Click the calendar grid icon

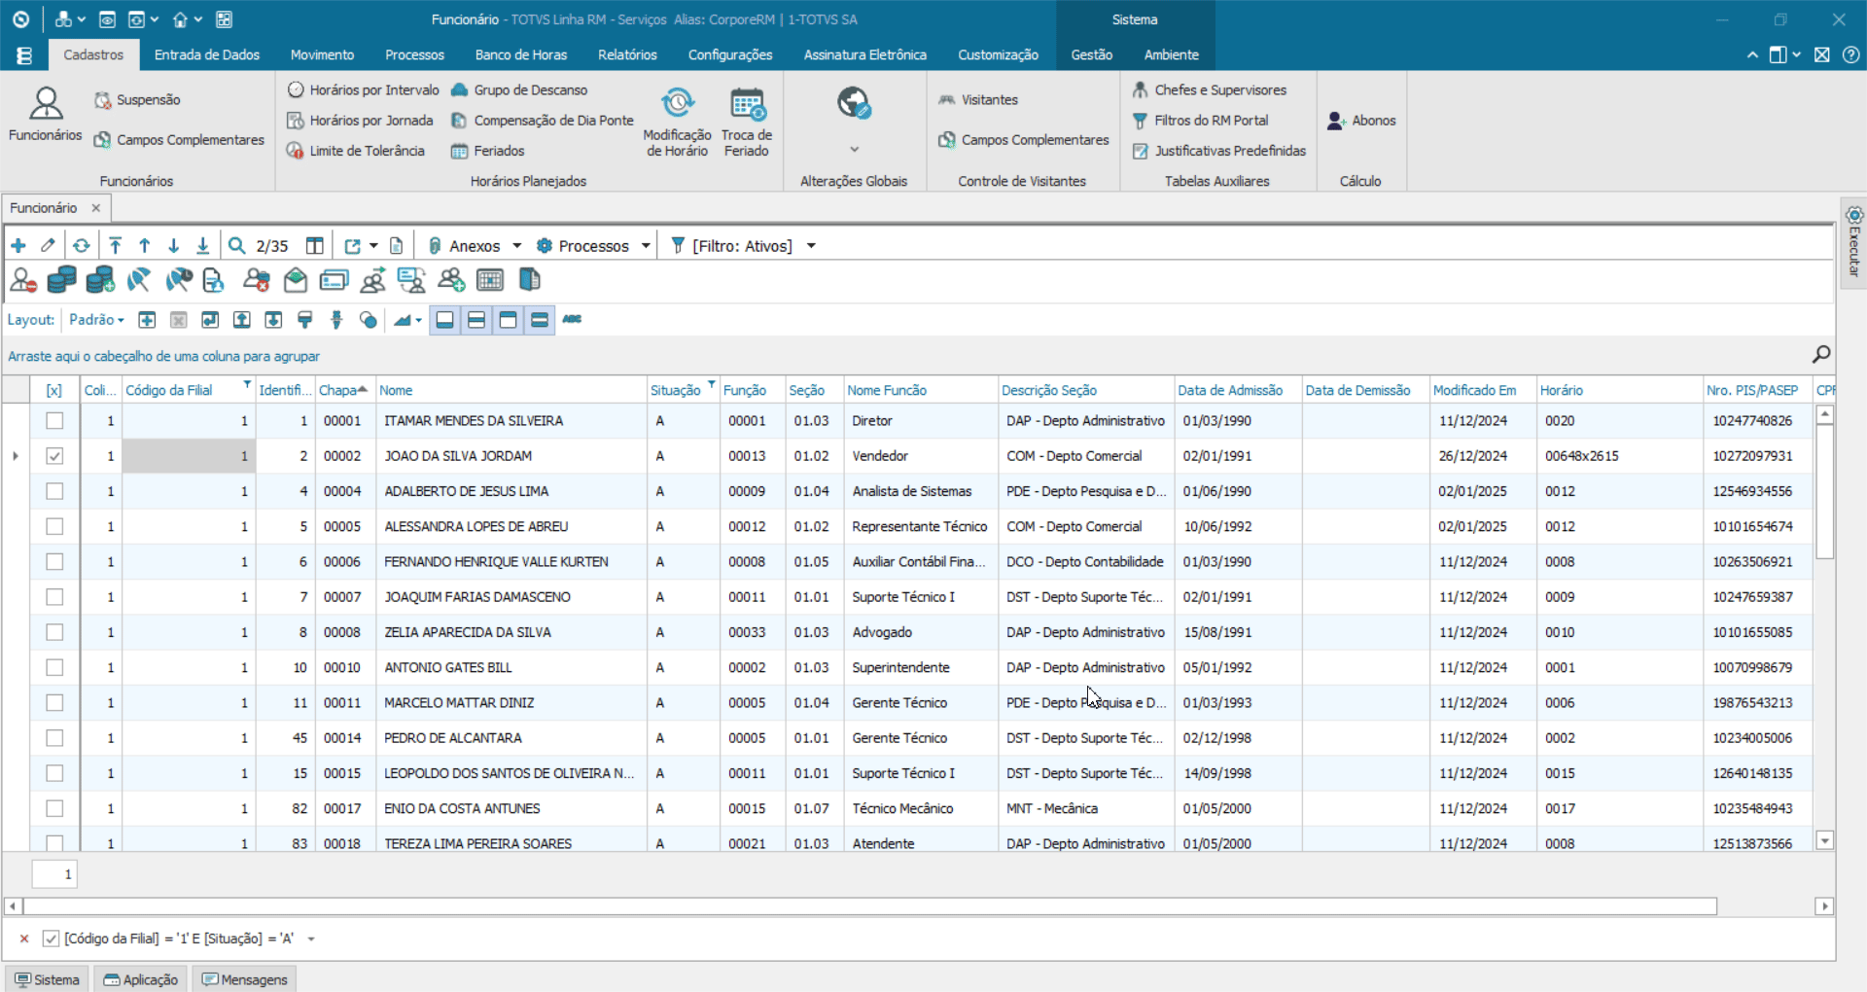click(490, 281)
